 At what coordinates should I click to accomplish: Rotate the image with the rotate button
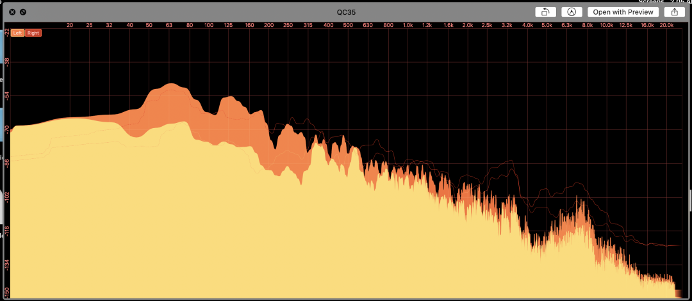point(545,12)
